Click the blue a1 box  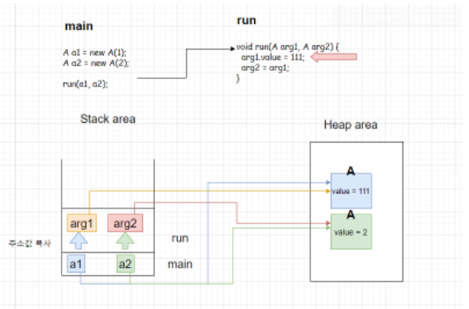76,264
